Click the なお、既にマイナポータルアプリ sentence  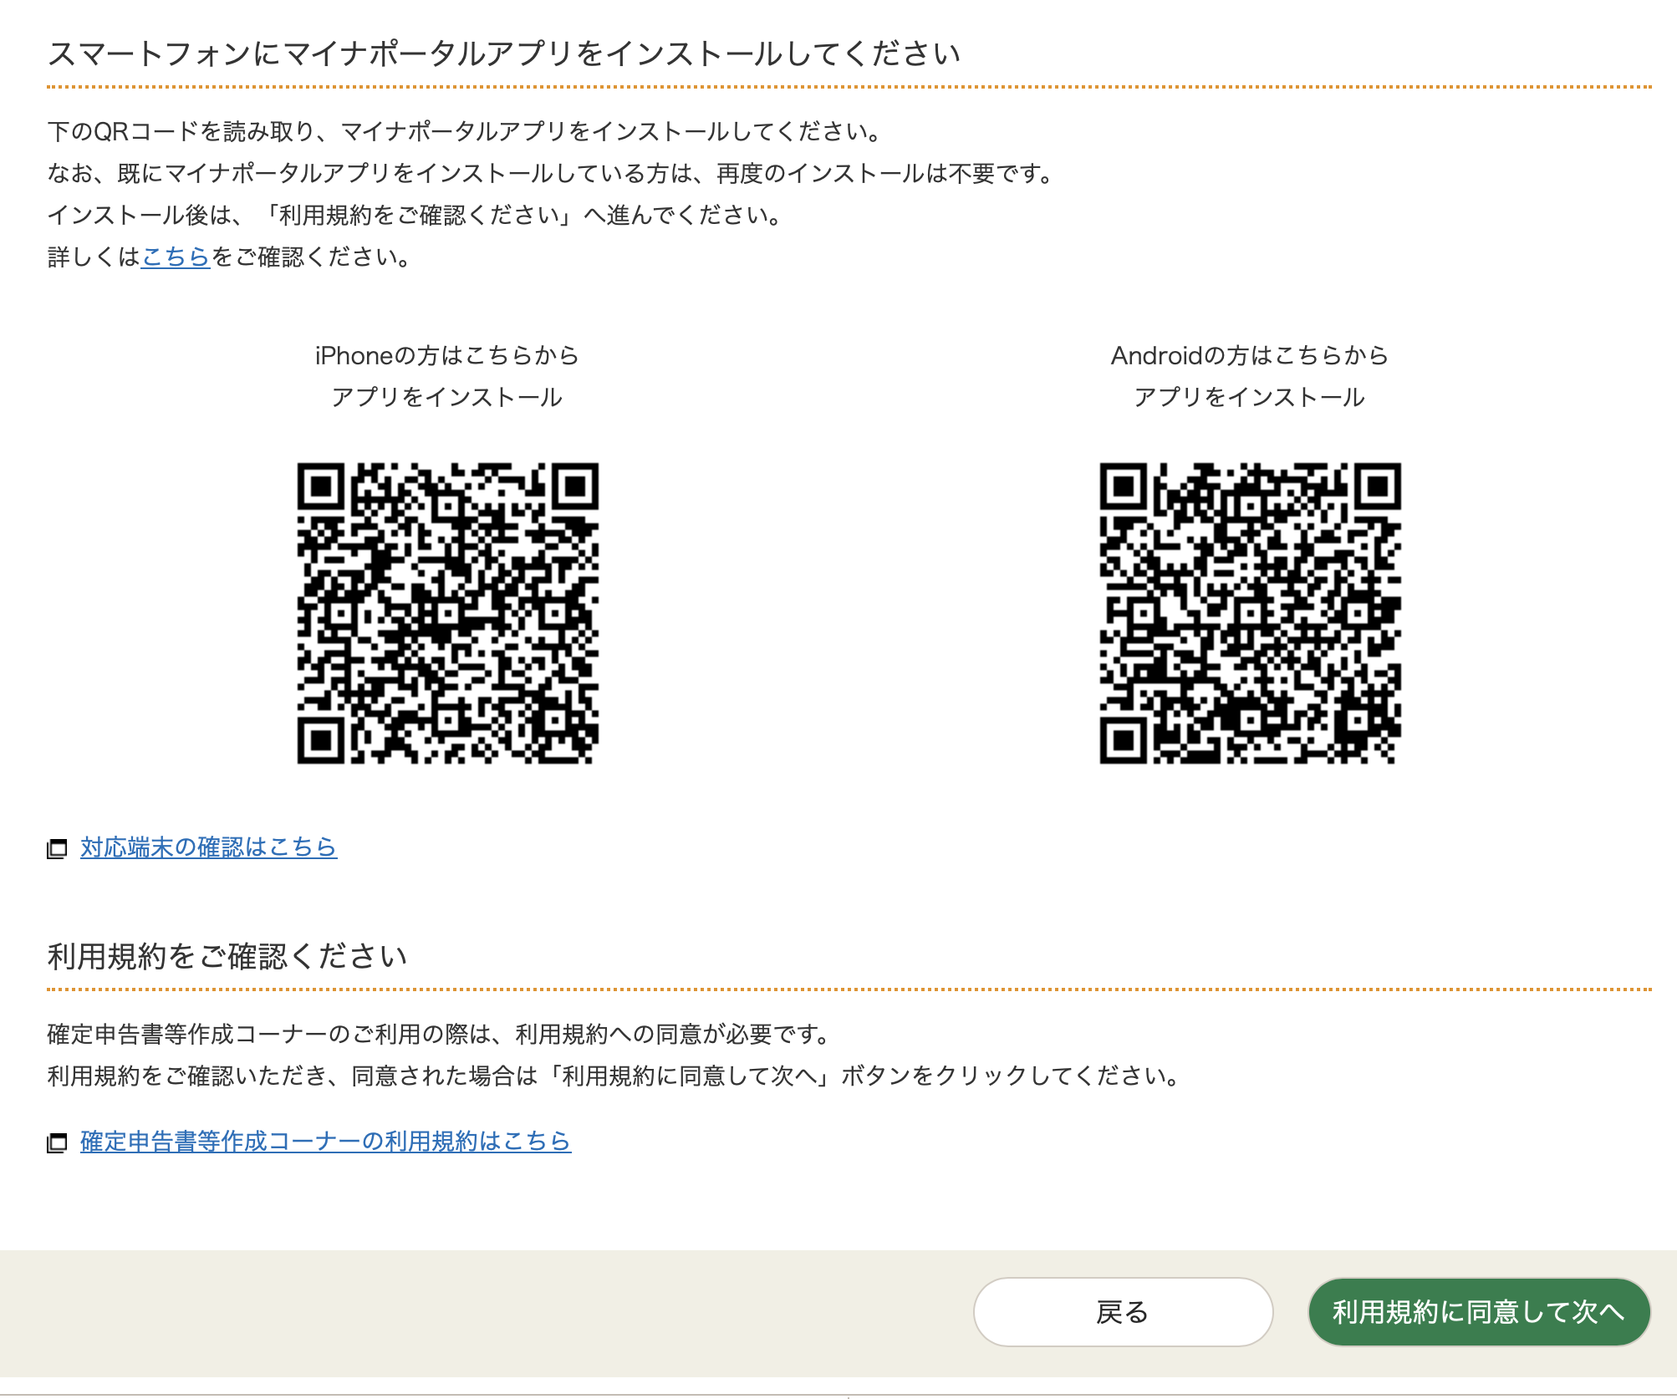pyautogui.click(x=552, y=174)
